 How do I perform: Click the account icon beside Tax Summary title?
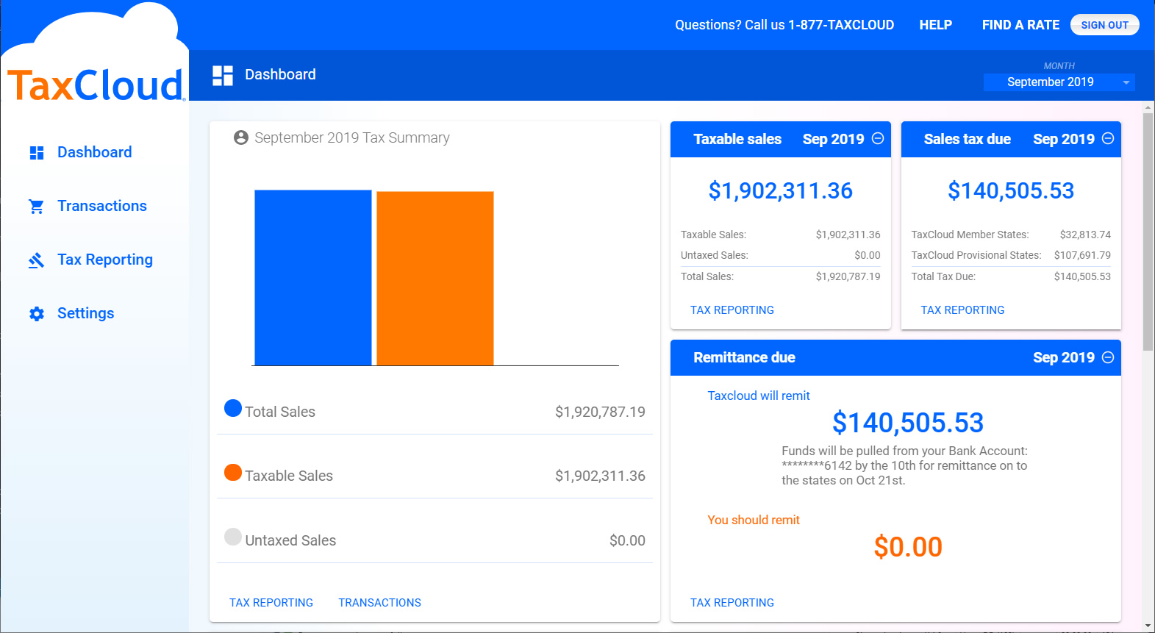pos(241,137)
